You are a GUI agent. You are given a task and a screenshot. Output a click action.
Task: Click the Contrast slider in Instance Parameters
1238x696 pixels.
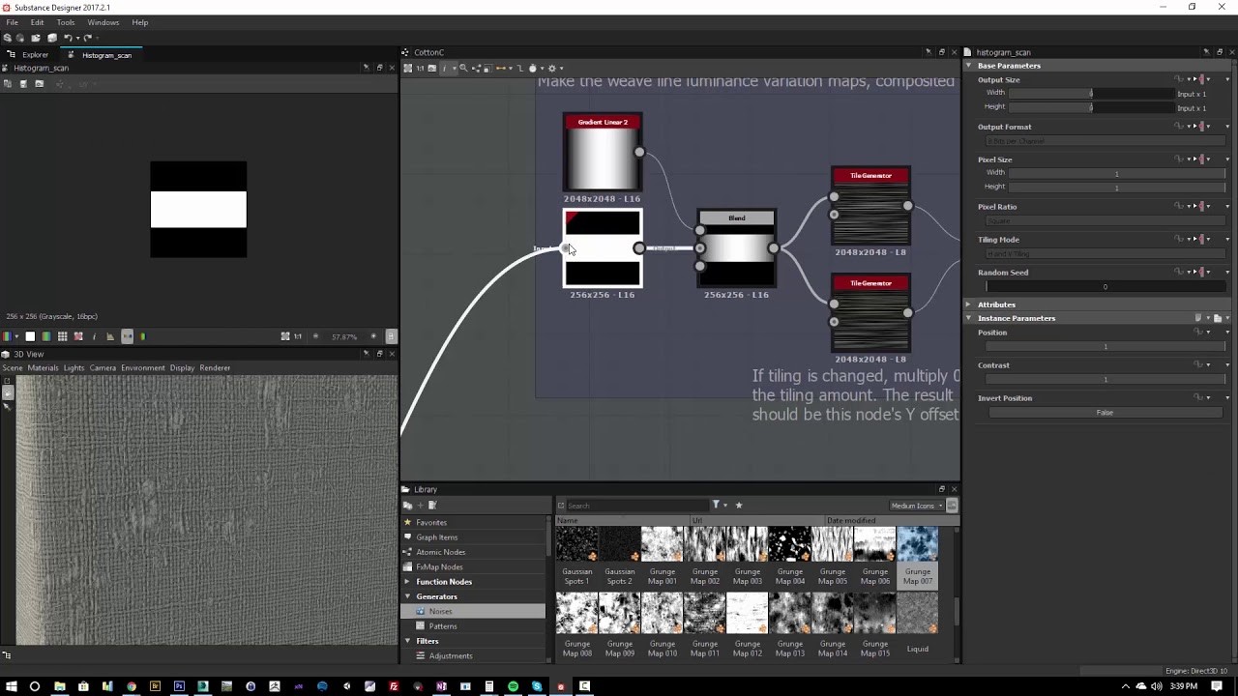1105,379
